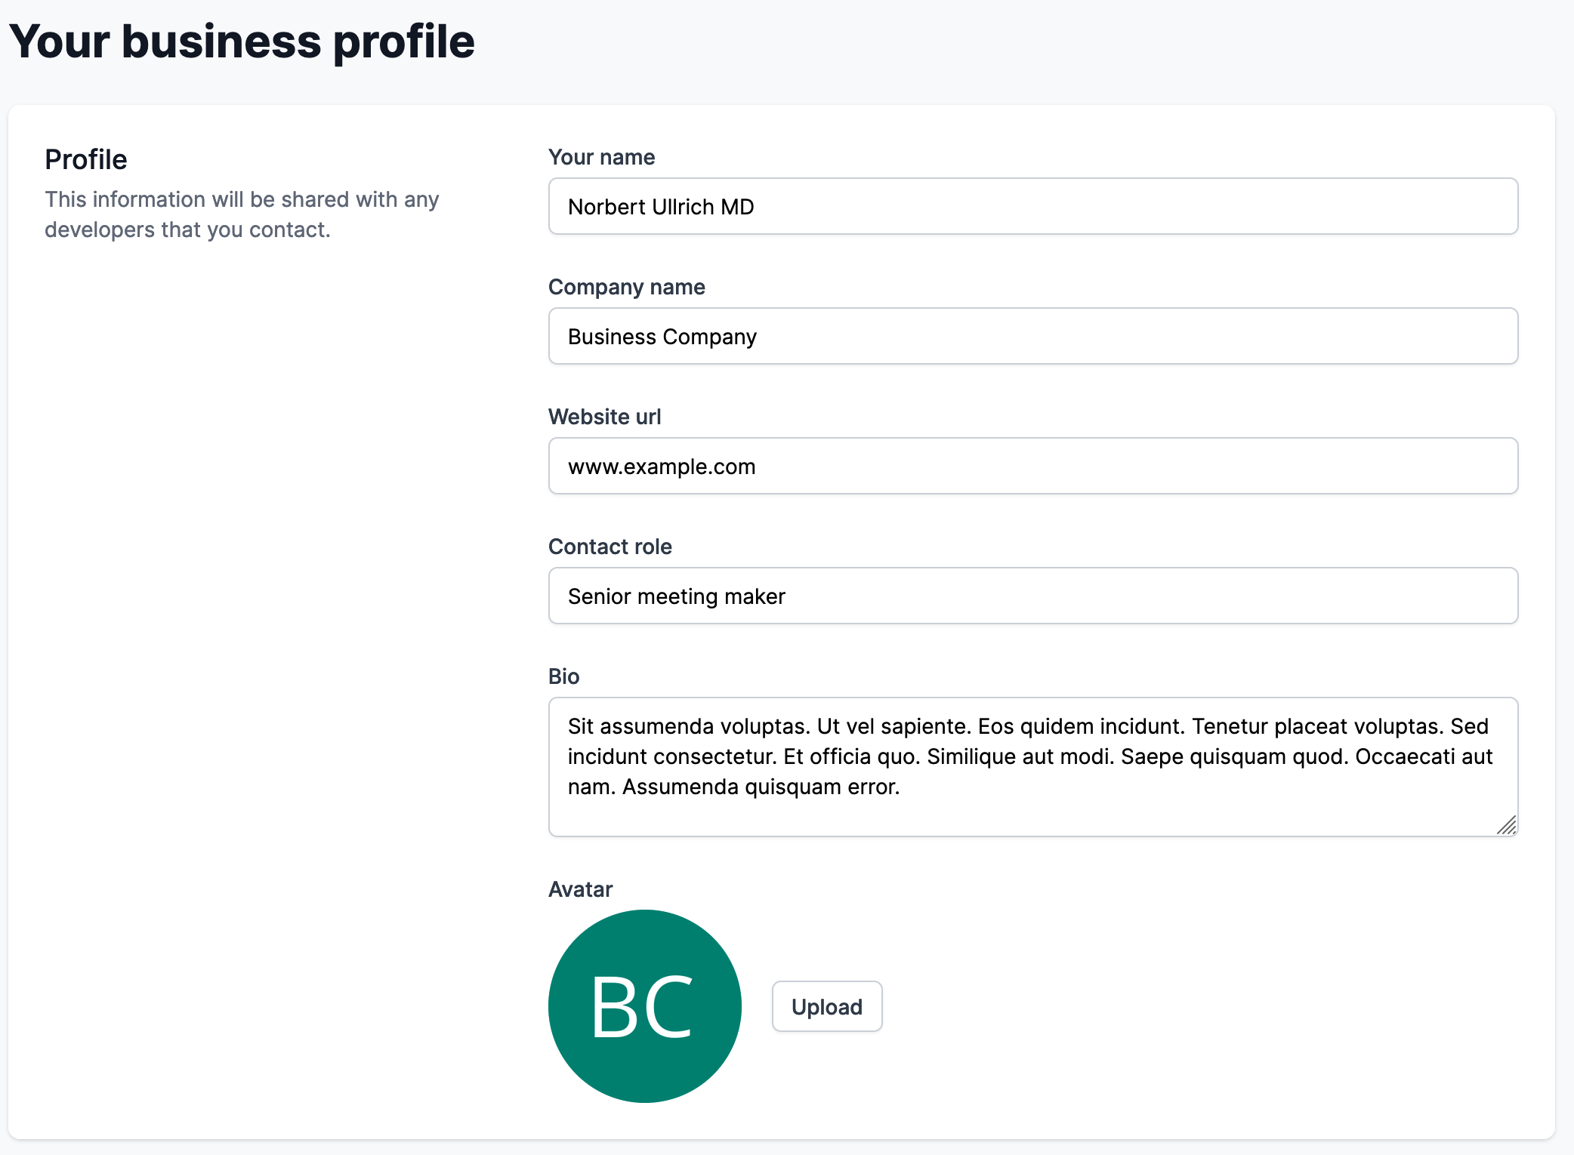Focus the Company name text box
1574x1155 pixels.
1032,336
